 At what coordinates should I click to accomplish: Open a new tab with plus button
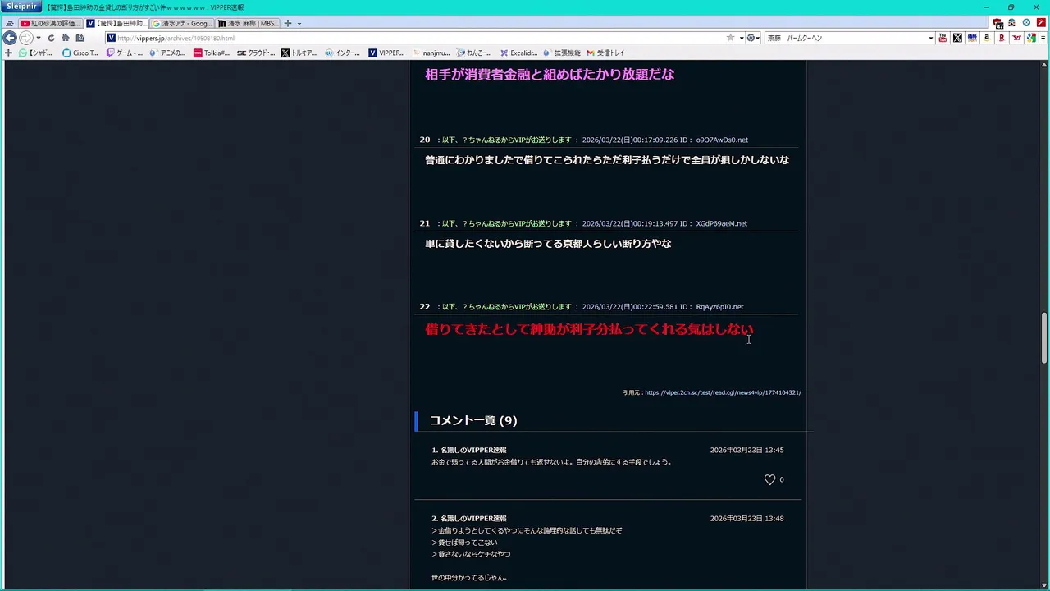pos(287,23)
